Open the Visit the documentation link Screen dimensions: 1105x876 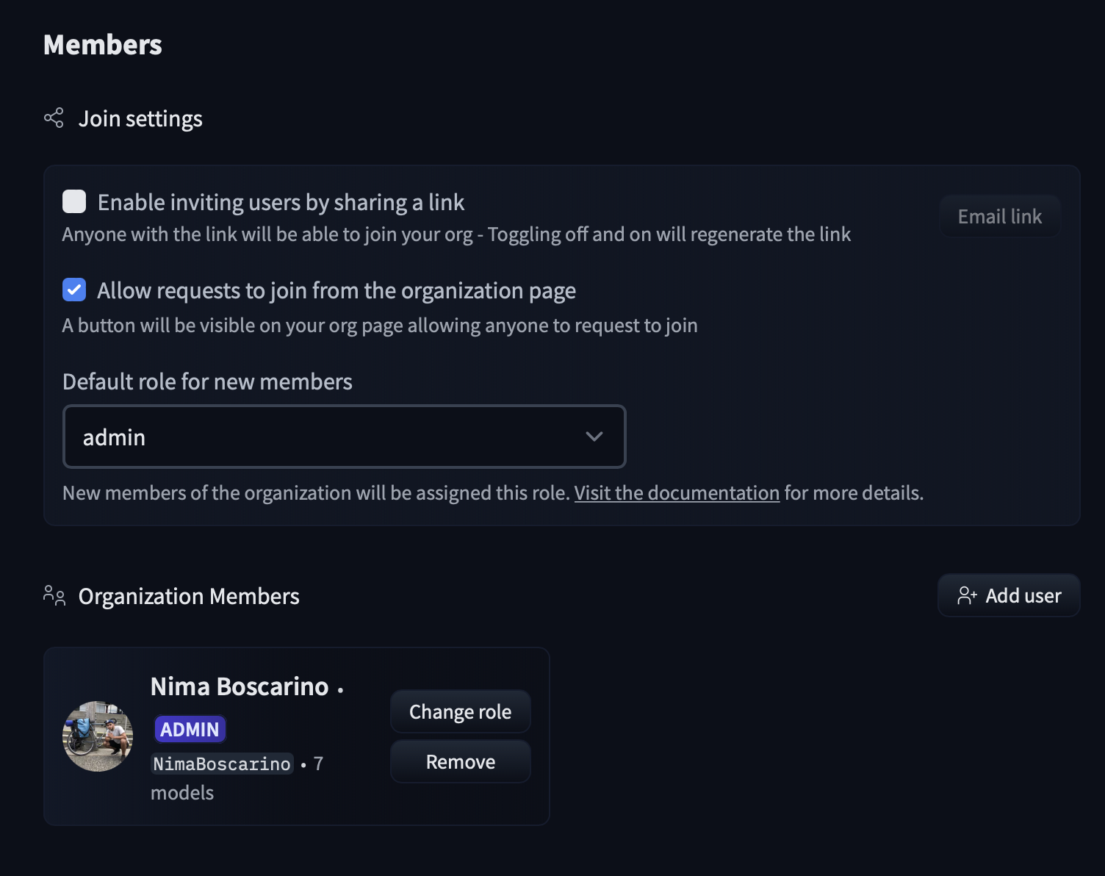tap(676, 493)
